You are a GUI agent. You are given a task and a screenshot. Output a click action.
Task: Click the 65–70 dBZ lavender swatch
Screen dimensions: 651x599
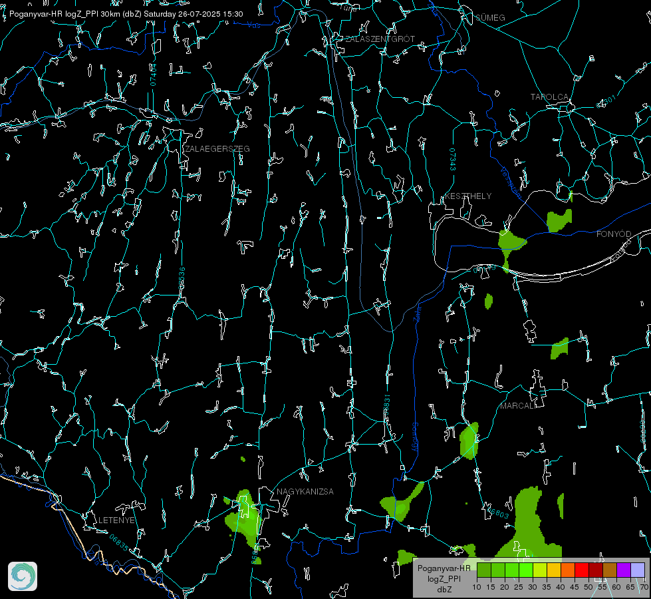[x=638, y=570]
